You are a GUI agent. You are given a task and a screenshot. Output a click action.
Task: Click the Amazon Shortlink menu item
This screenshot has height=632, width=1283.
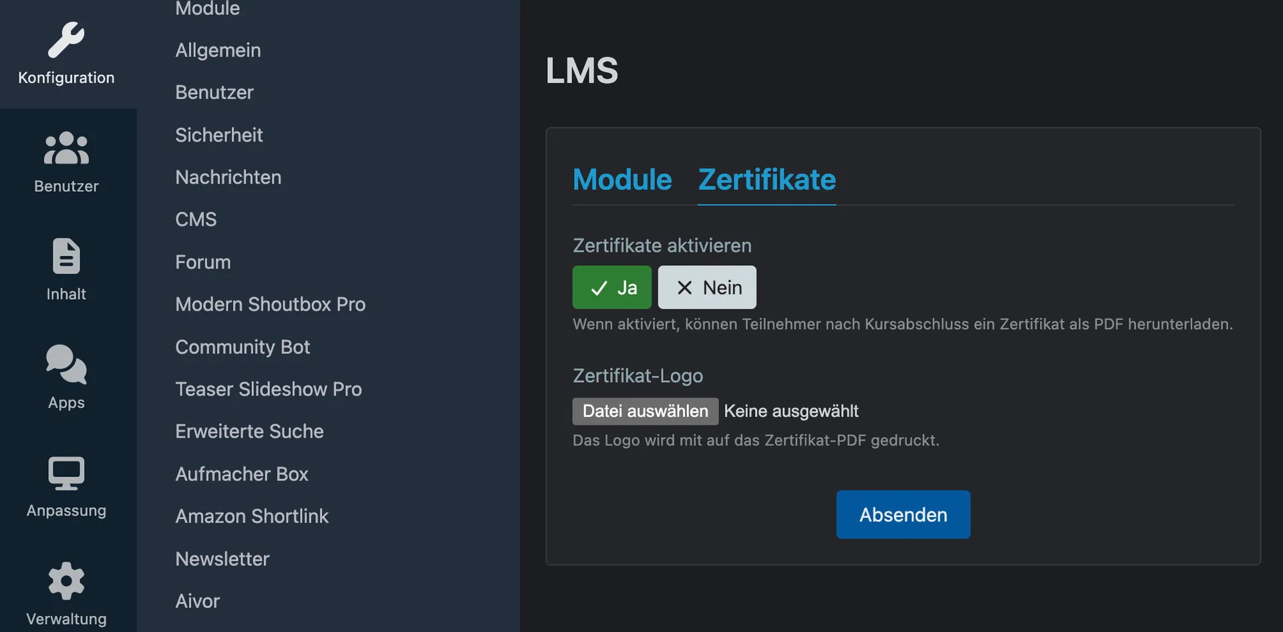pyautogui.click(x=251, y=516)
